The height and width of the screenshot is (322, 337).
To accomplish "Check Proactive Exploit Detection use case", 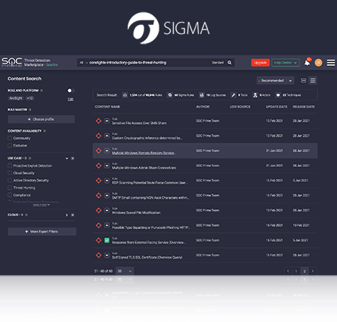I will tap(10, 166).
